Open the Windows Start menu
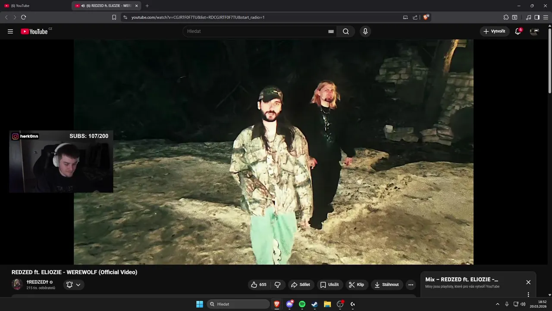This screenshot has height=311, width=552. [200, 304]
